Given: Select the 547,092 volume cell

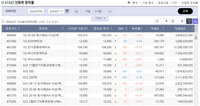Looking at the screenshot, I should pyautogui.click(x=155, y=95).
